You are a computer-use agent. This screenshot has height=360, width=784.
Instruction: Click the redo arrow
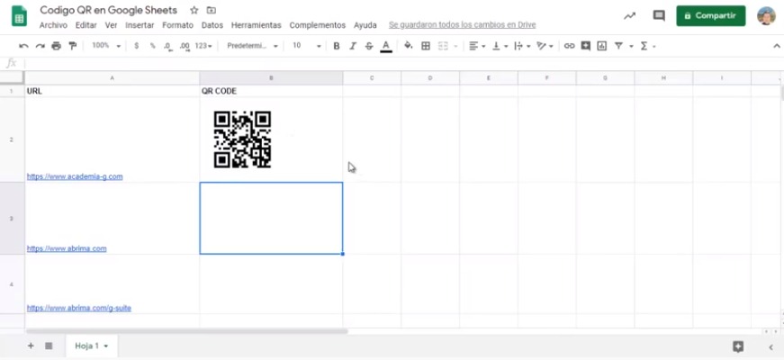point(40,46)
